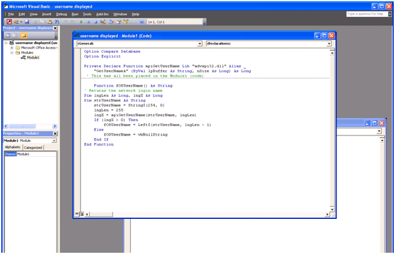Click the View Microsoft Access icon
The height and width of the screenshot is (254, 395).
tap(9, 22)
